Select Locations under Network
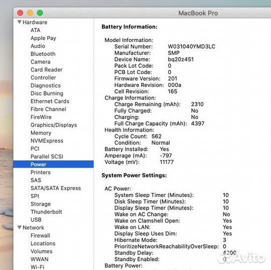Viewport: 271px width, 270px height. (x=43, y=243)
